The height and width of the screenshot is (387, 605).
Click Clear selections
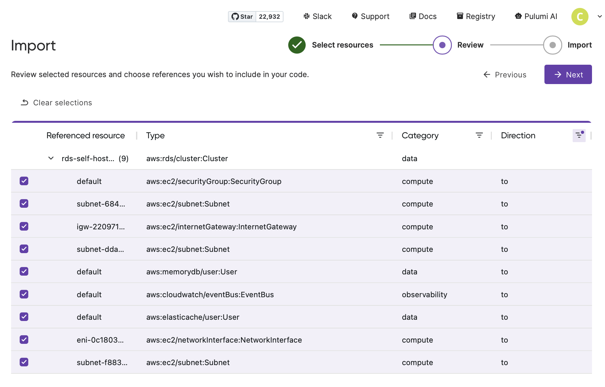point(56,103)
